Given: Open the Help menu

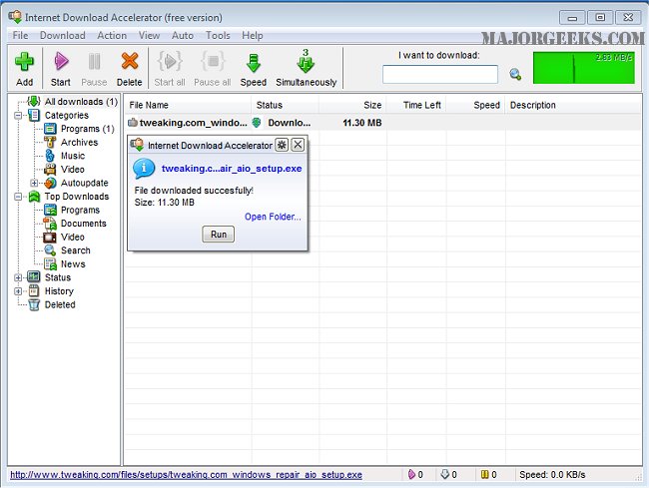Looking at the screenshot, I should (253, 36).
